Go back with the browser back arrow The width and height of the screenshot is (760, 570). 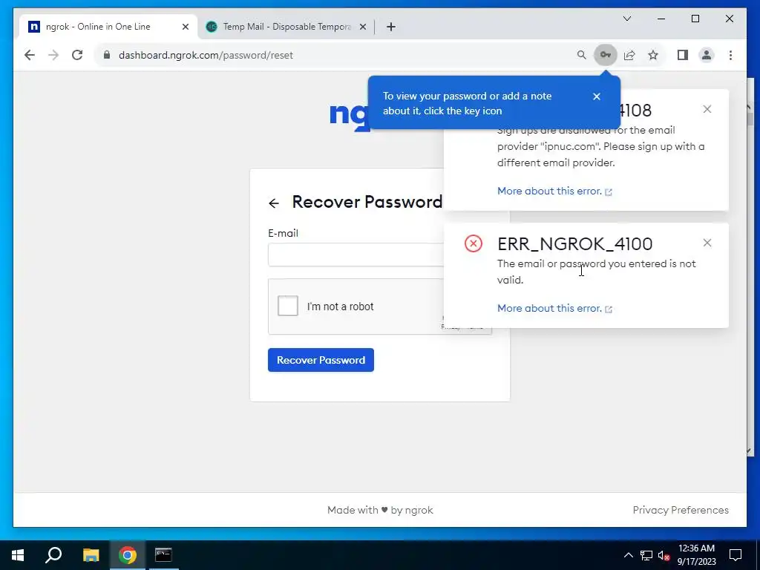tap(30, 55)
